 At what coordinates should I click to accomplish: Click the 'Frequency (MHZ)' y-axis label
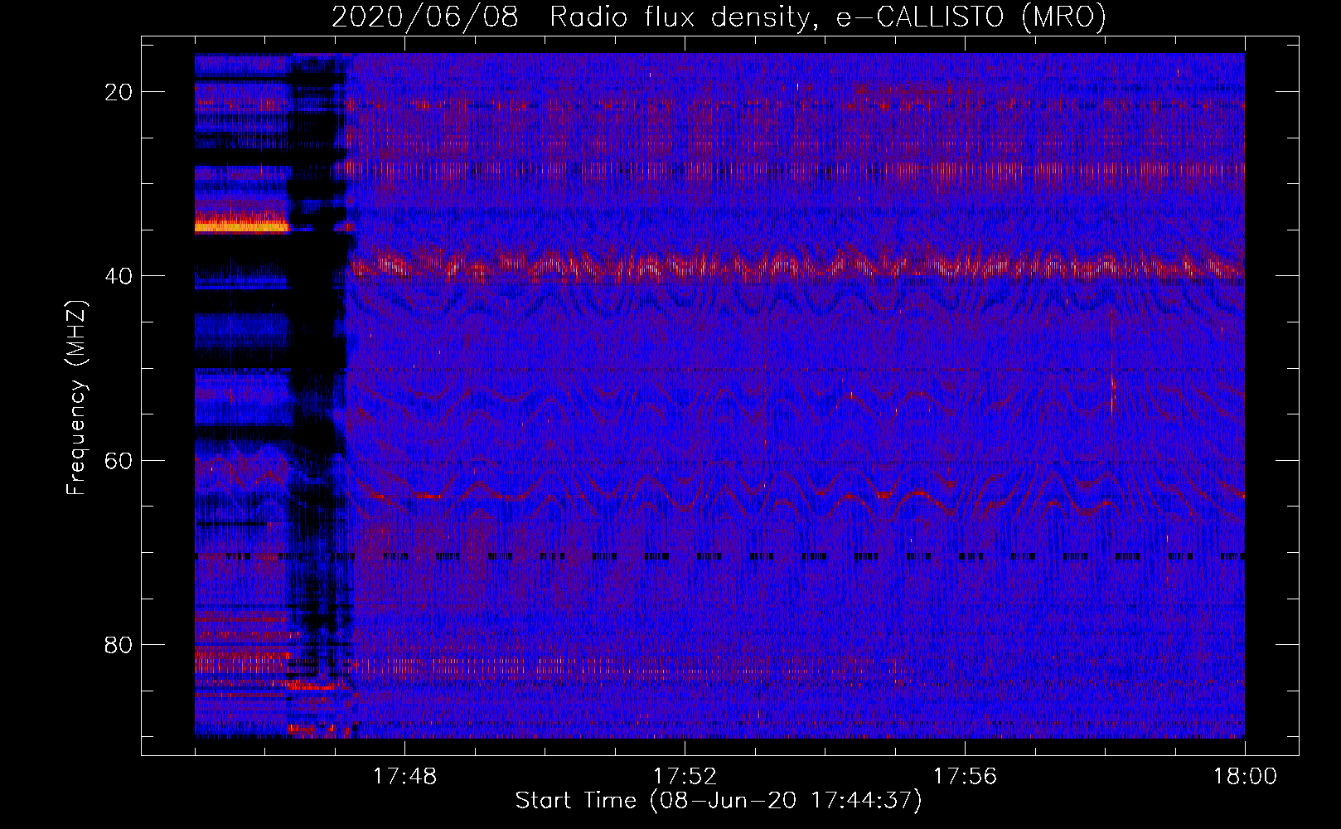click(x=76, y=398)
